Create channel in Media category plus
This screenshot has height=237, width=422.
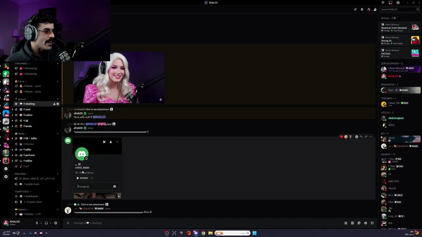click(x=58, y=134)
